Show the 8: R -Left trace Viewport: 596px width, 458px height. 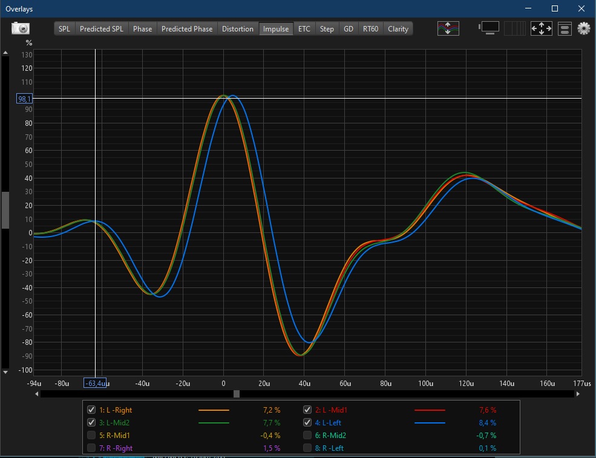(307, 448)
